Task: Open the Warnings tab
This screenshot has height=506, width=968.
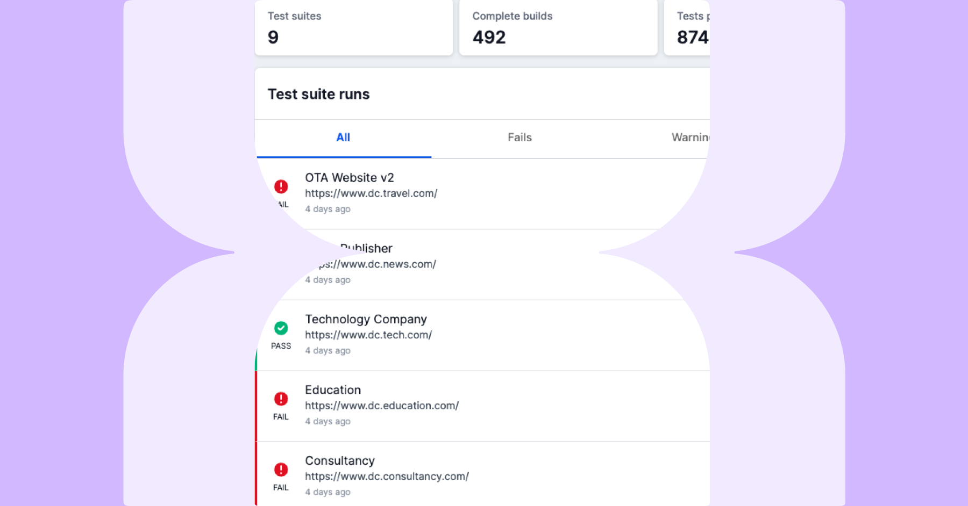Action: coord(690,138)
